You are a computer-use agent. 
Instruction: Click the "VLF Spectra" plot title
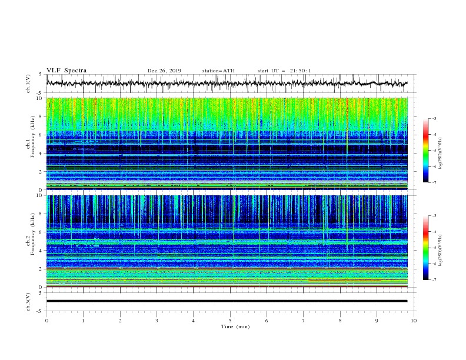[x=66, y=71]
